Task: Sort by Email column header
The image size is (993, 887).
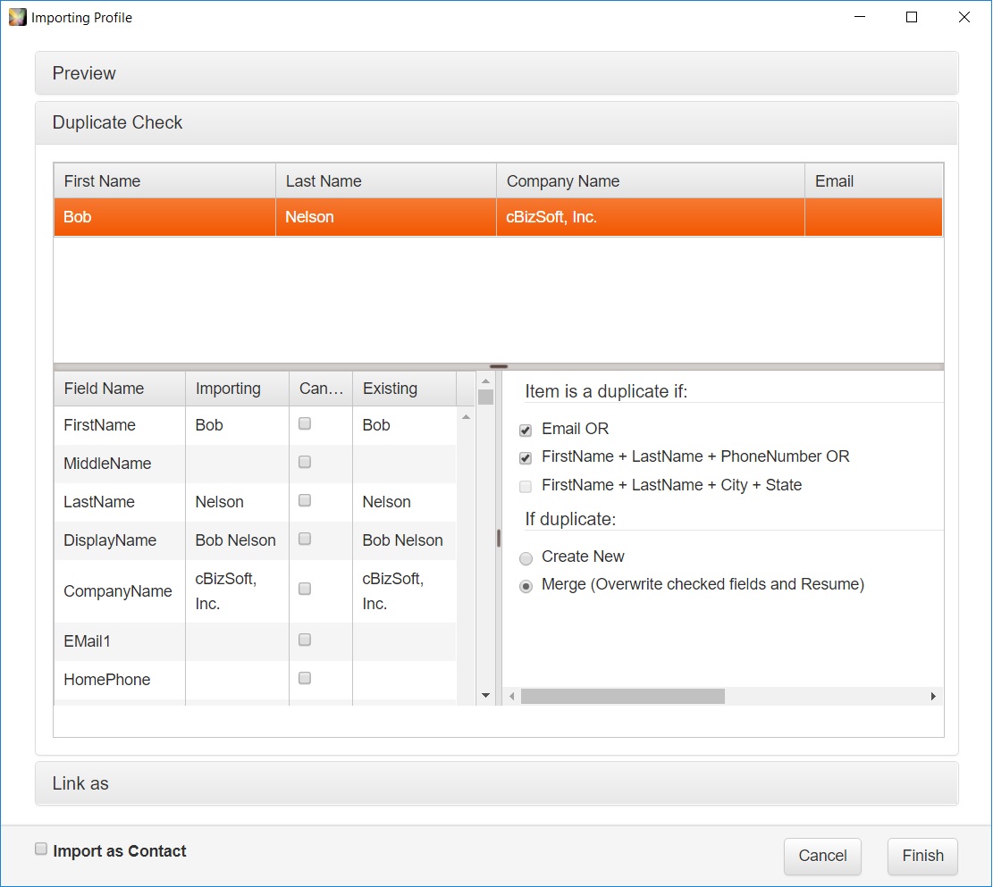Action: pos(874,181)
